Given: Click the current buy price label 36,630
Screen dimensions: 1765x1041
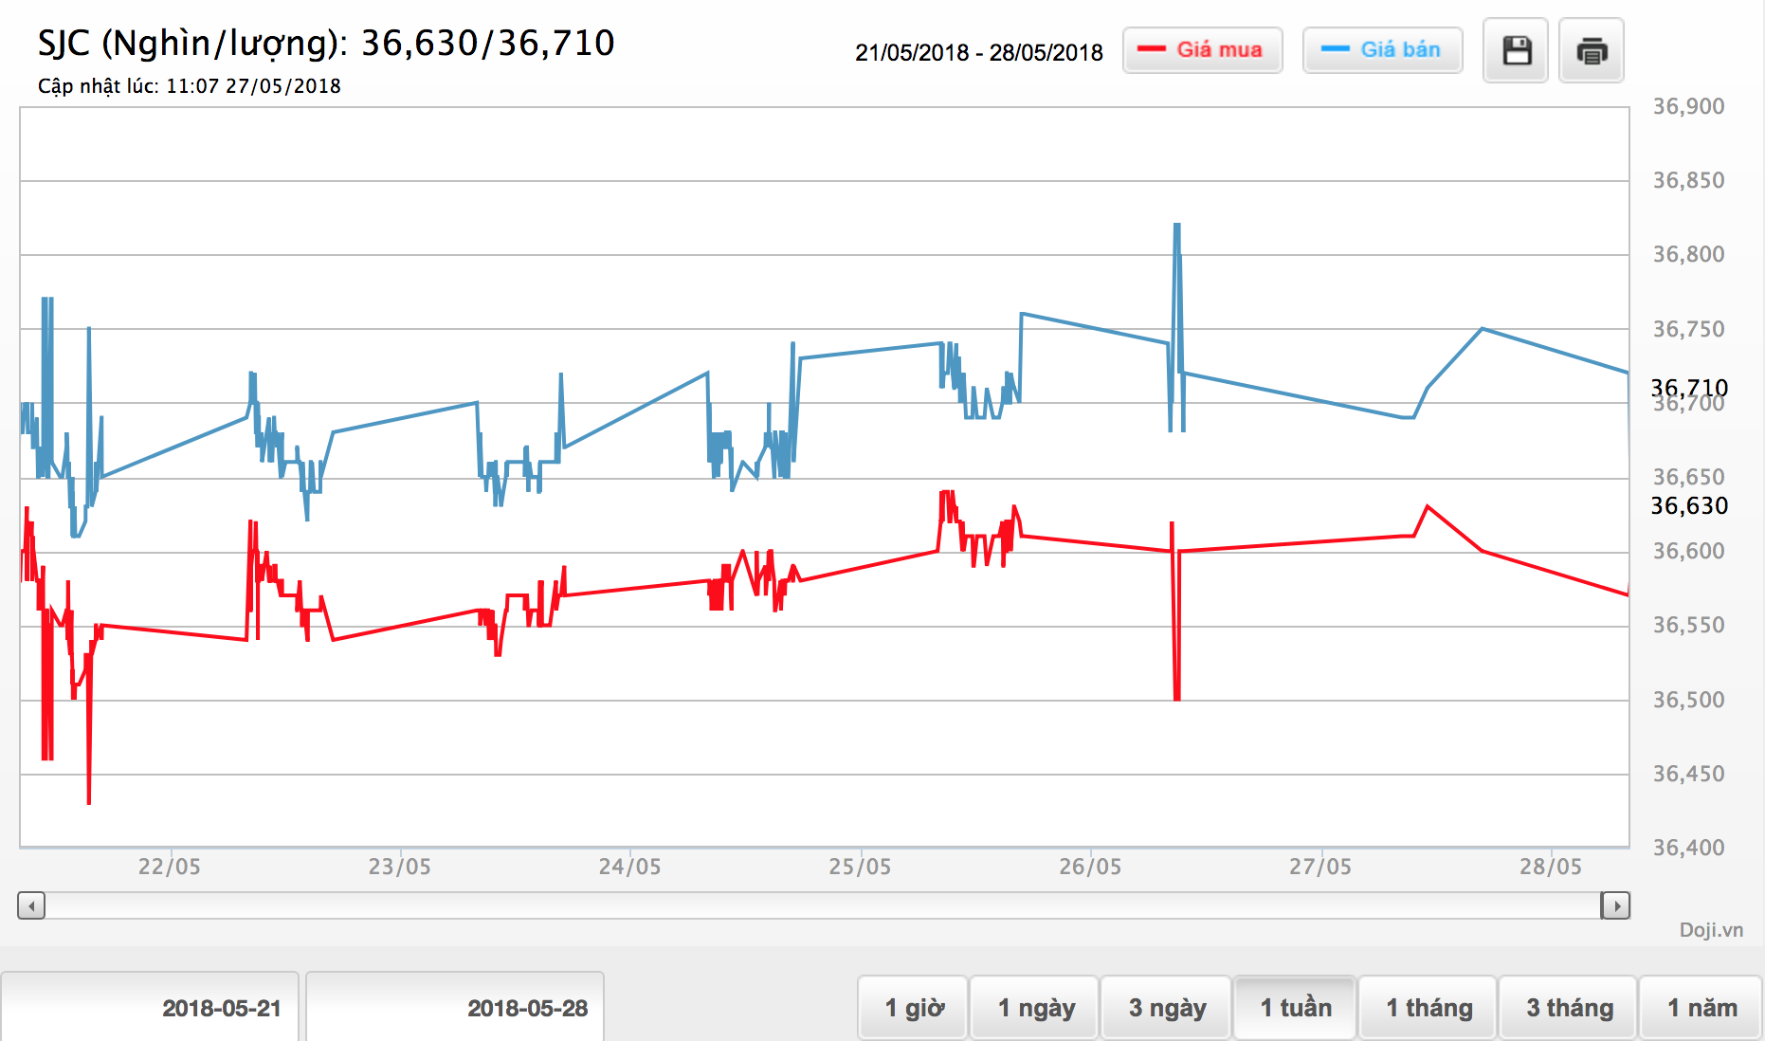Looking at the screenshot, I should pyautogui.click(x=1689, y=505).
